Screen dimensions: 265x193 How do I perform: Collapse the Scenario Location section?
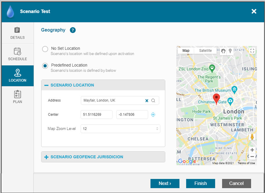coord(46,85)
